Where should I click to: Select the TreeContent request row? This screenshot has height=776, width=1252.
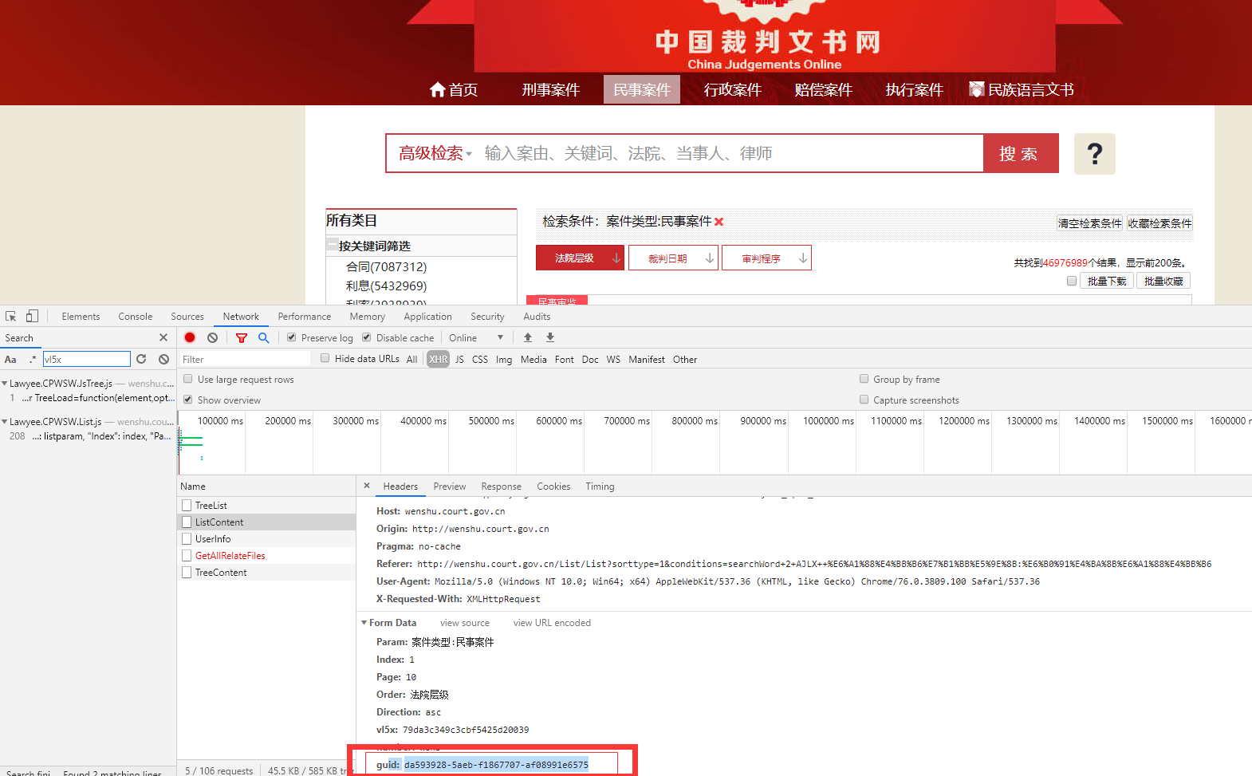[x=266, y=573]
